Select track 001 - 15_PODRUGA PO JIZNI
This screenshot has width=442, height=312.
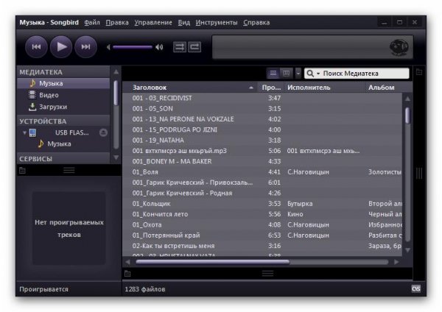point(262,130)
